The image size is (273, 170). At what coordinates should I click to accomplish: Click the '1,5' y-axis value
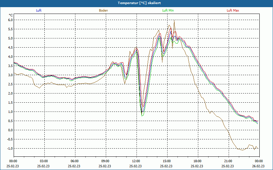coord(11,103)
